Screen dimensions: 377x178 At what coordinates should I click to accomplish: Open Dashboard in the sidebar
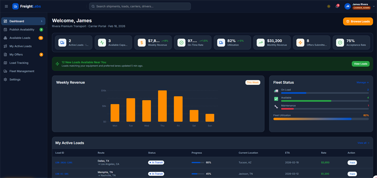click(x=23, y=21)
